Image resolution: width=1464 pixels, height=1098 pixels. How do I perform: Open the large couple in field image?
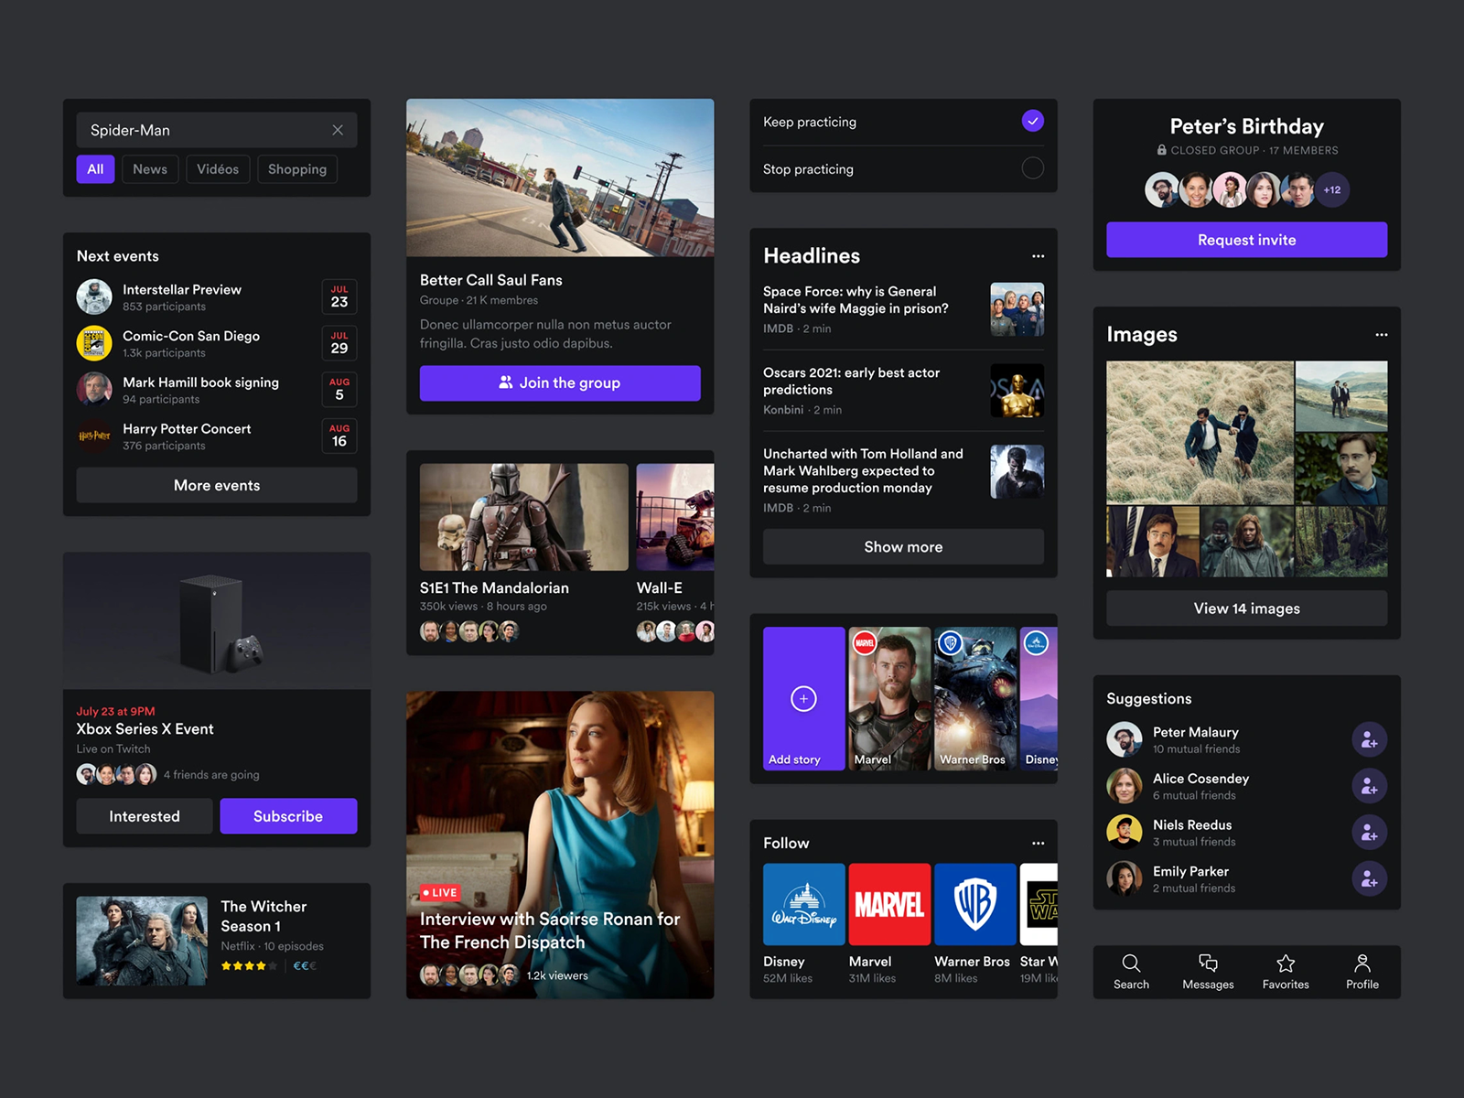click(1200, 433)
